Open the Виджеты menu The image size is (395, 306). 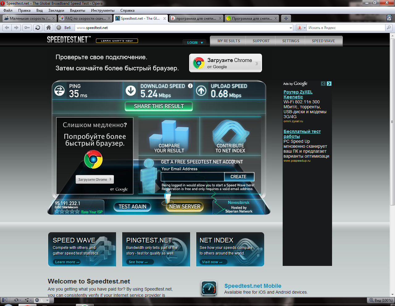pyautogui.click(x=77, y=10)
